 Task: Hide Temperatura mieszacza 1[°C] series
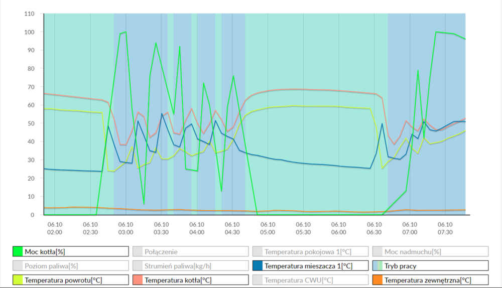(308, 266)
